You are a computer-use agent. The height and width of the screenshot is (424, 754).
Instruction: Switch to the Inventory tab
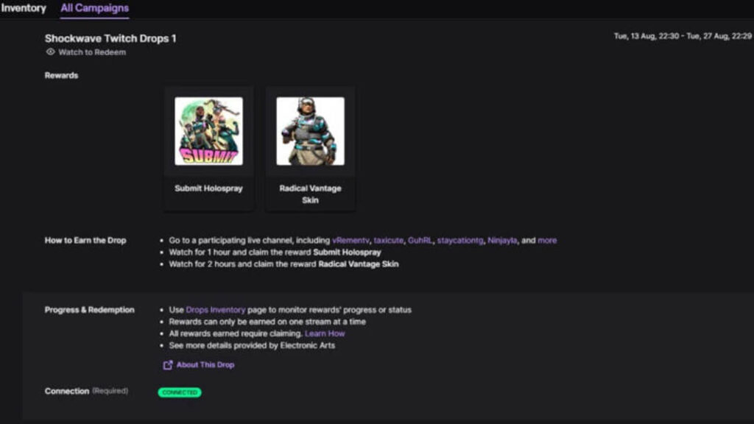click(23, 8)
